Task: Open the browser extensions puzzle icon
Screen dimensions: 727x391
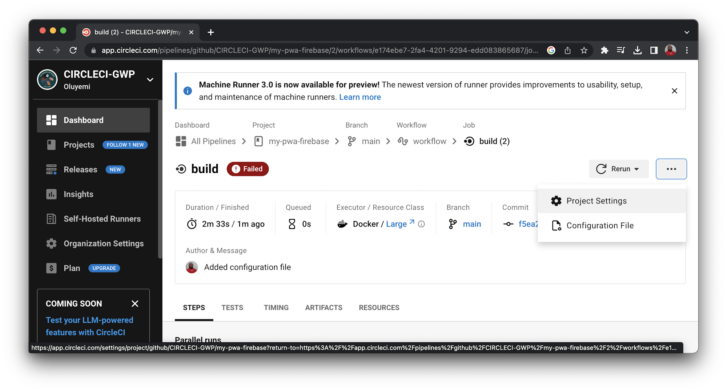Action: pos(604,51)
